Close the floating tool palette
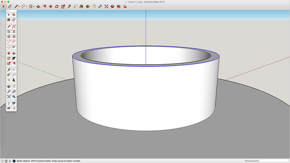 [8, 11]
